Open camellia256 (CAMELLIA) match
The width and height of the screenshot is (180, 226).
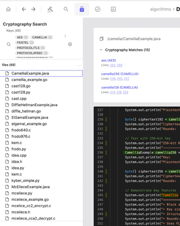pyautogui.click(x=120, y=74)
